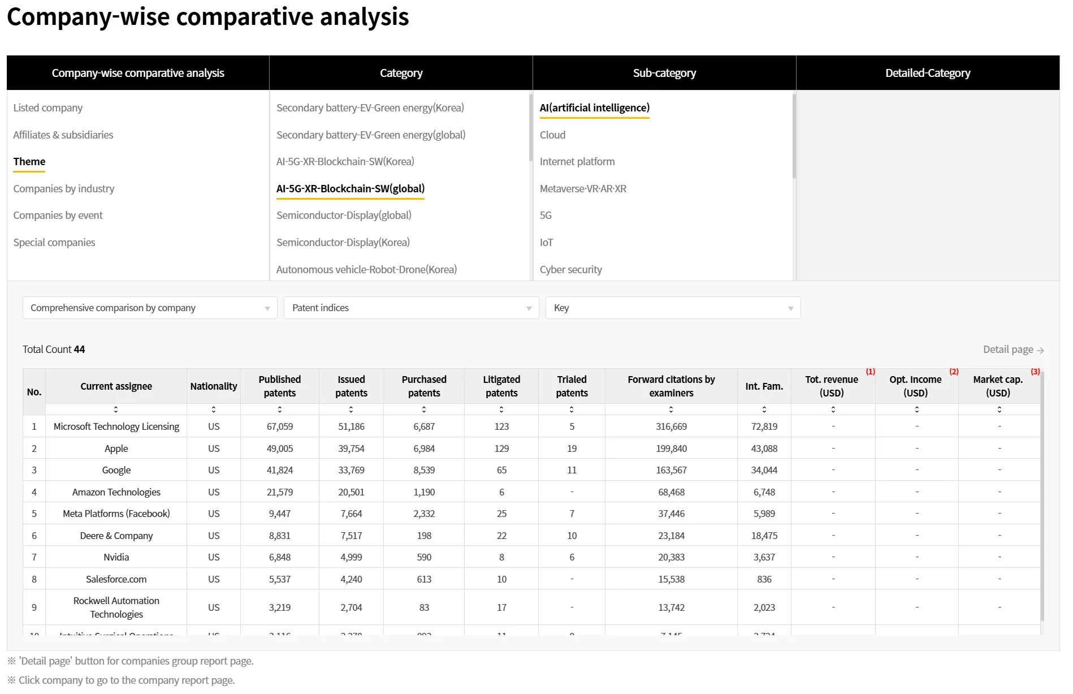Open Amazon Technologies company report
This screenshot has width=1073, height=694.
pos(116,492)
